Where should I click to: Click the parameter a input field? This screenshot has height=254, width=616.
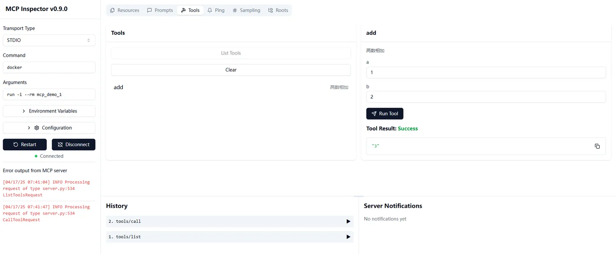486,73
